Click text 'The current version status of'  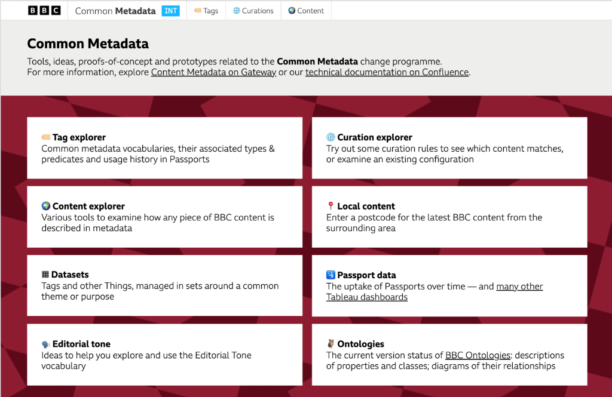(385, 355)
